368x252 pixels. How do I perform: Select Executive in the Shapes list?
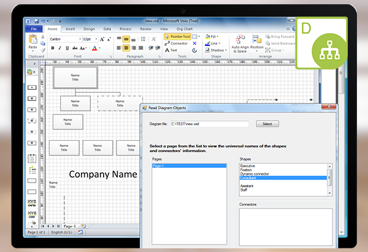(x=283, y=166)
